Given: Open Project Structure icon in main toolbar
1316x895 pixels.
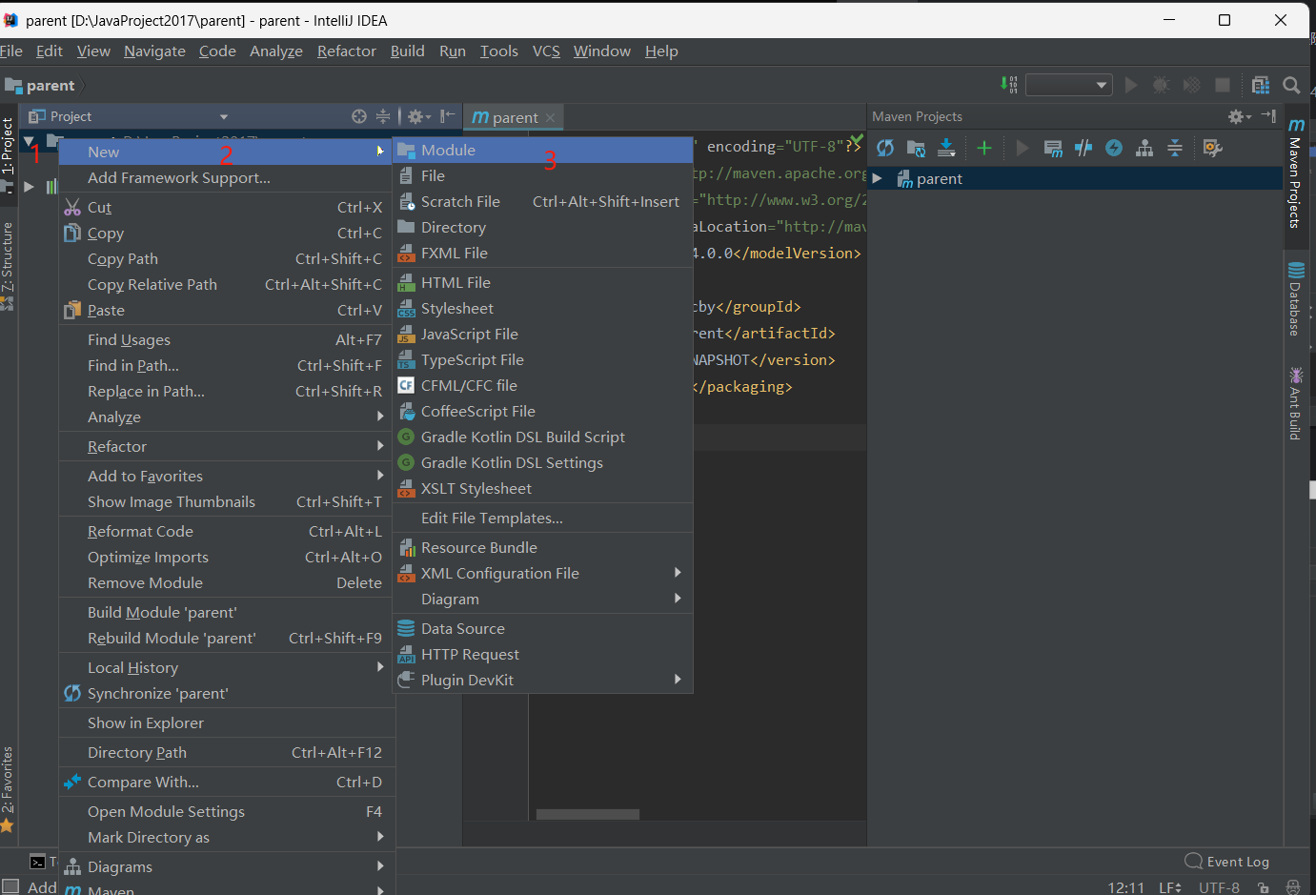Looking at the screenshot, I should point(1261,85).
